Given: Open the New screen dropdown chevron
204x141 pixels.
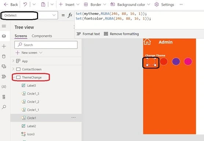Looking at the screenshot, I should pyautogui.click(x=41, y=53).
